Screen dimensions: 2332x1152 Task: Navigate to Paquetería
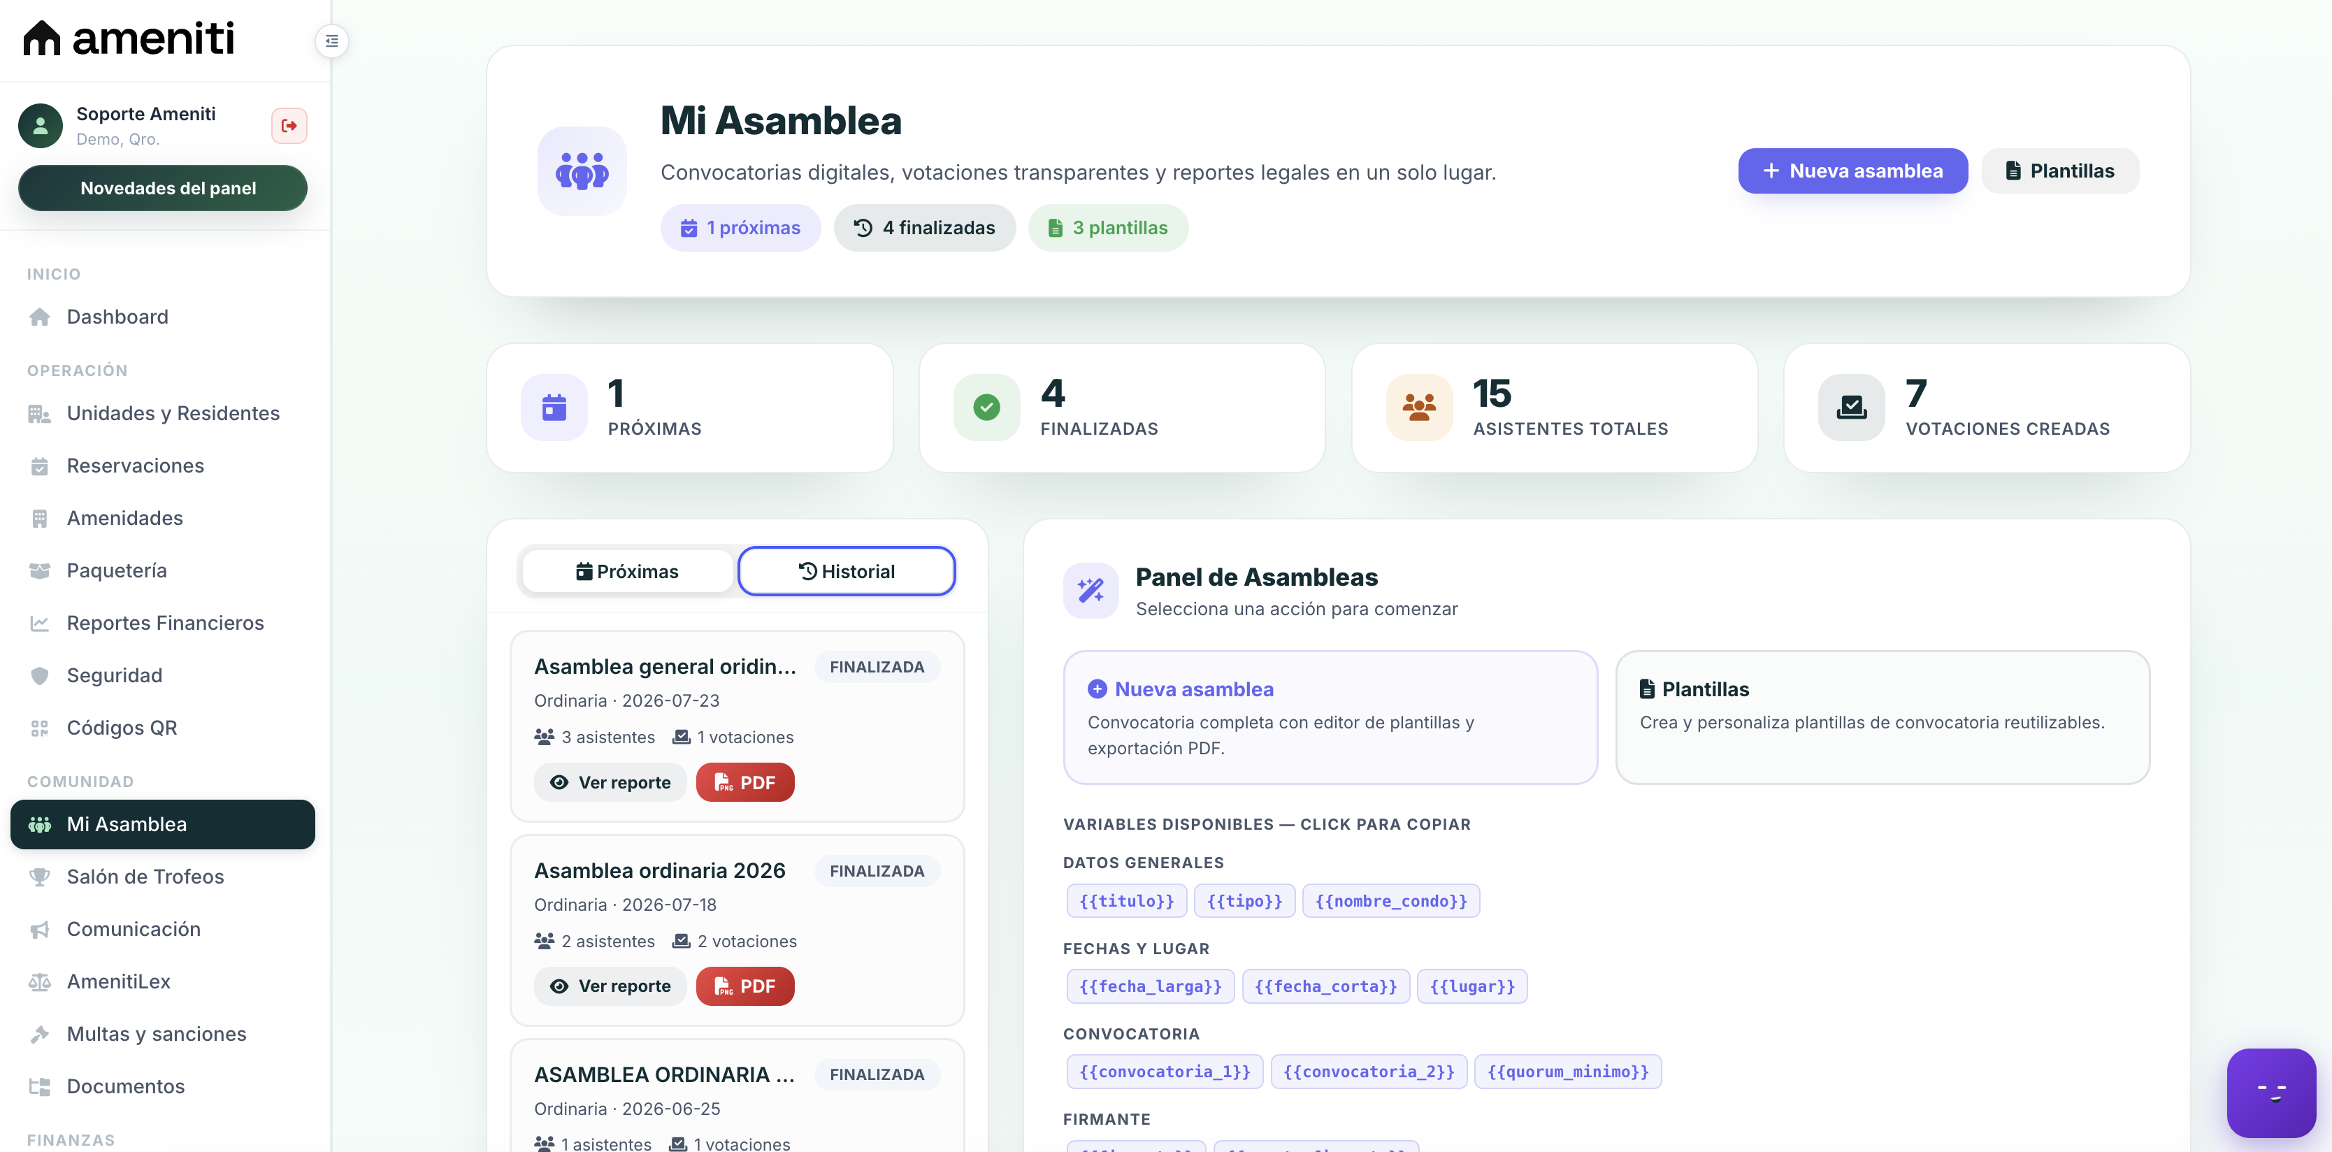[x=163, y=570]
